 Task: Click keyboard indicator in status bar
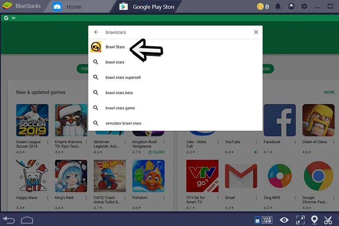pyautogui.click(x=13, y=18)
